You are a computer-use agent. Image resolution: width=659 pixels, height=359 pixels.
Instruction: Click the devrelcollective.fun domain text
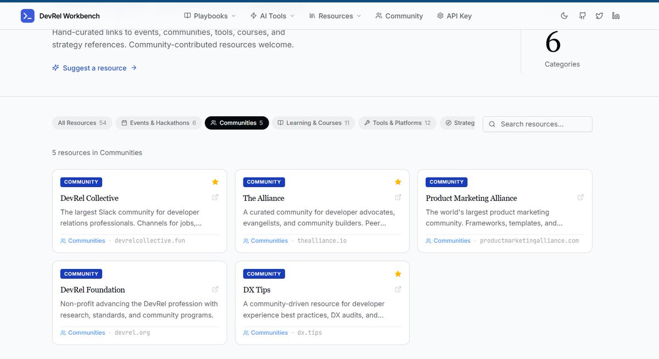(150, 241)
